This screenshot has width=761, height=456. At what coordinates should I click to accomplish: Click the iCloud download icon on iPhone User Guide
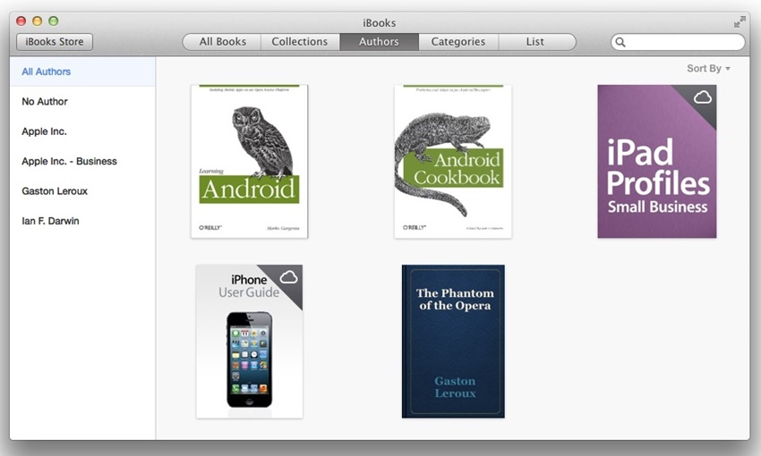tap(289, 277)
